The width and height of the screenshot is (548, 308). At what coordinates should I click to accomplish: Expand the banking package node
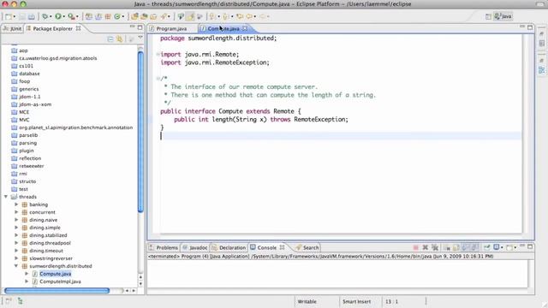tap(16, 204)
